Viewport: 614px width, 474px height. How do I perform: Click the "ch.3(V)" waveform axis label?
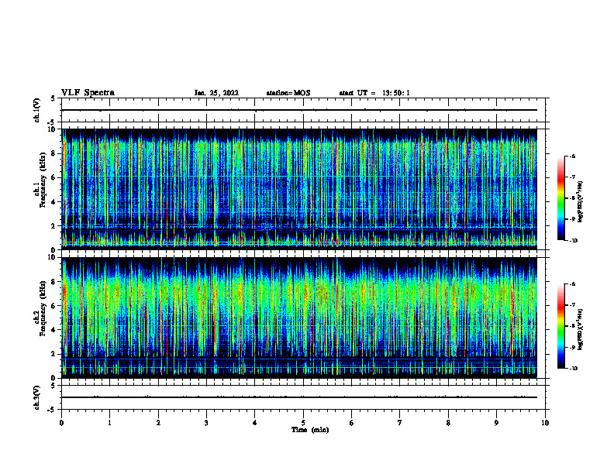coord(36,398)
